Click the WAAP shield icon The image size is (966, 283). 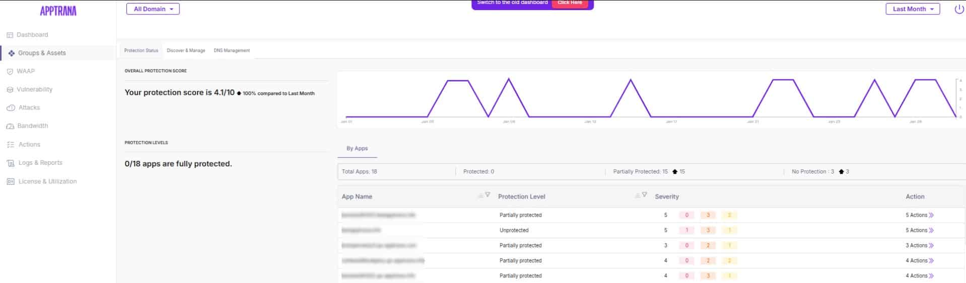pyautogui.click(x=10, y=71)
